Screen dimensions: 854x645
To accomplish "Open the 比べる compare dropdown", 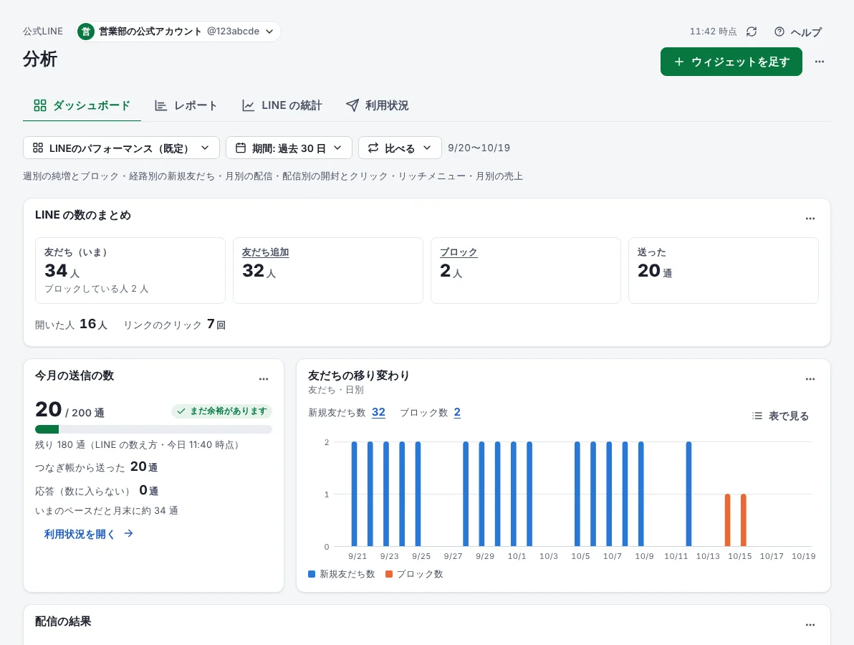I will pos(400,148).
